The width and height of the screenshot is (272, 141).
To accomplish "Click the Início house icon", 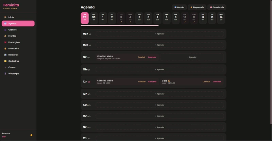I will [x=5, y=17].
